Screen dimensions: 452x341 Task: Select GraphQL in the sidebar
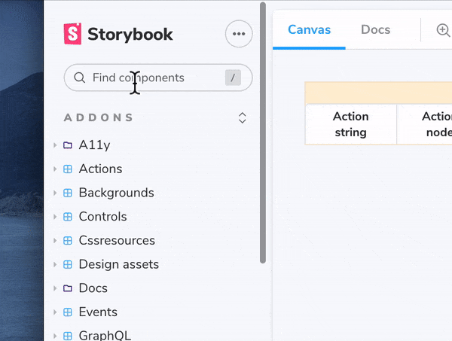coord(105,336)
